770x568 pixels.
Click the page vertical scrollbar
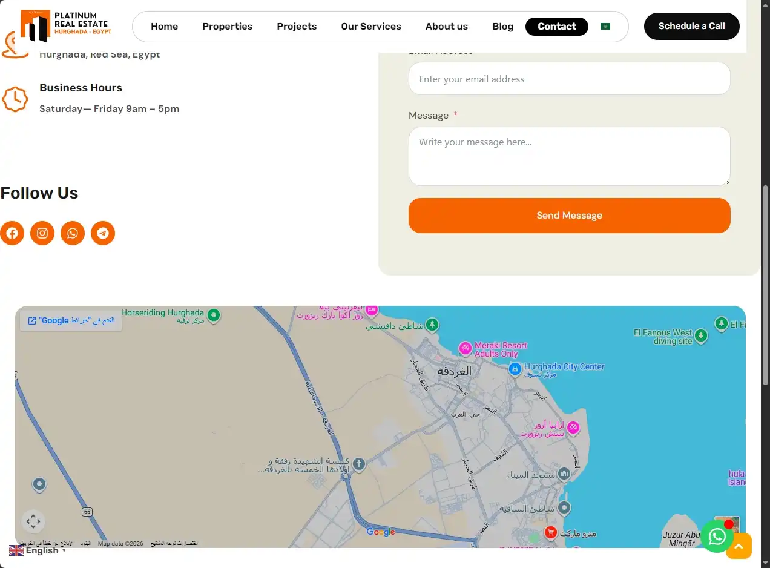click(766, 284)
